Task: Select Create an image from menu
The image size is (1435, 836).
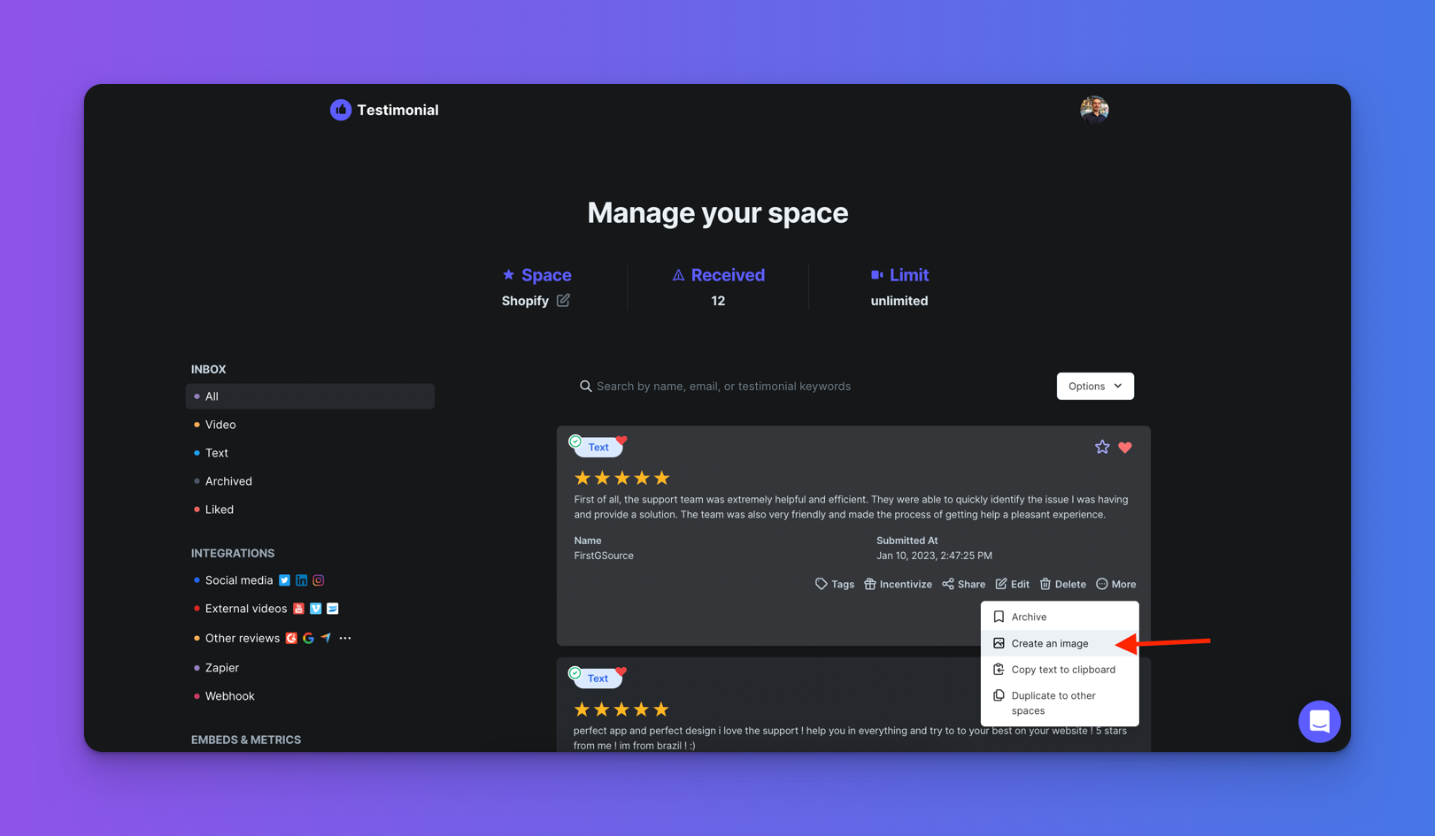Action: point(1049,643)
